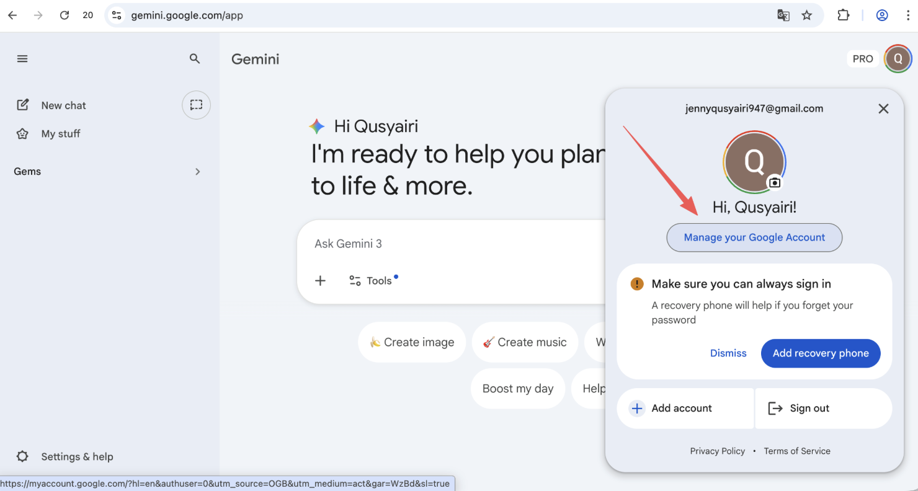Reload the Gemini page
The height and width of the screenshot is (491, 918).
coord(65,15)
